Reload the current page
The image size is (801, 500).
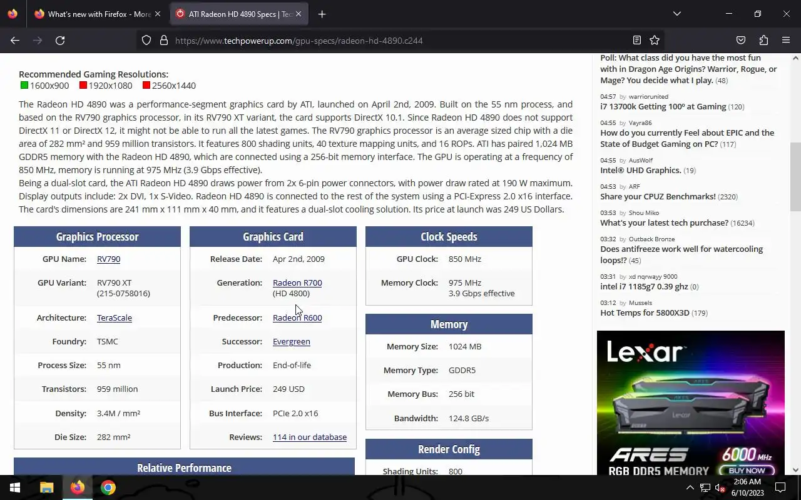[60, 40]
